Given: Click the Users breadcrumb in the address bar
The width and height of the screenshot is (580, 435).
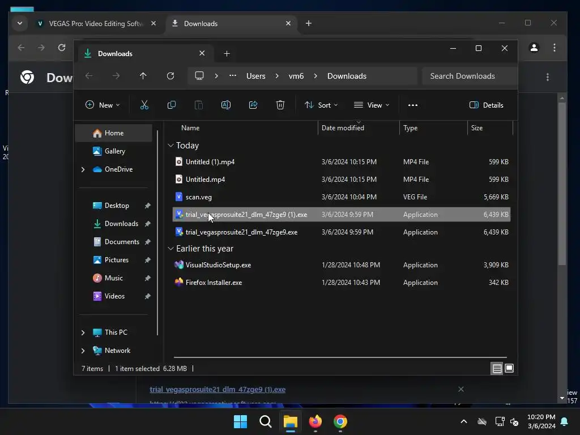Looking at the screenshot, I should point(255,76).
